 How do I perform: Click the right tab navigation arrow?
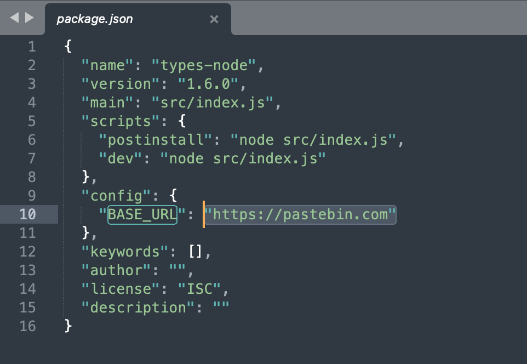point(30,18)
